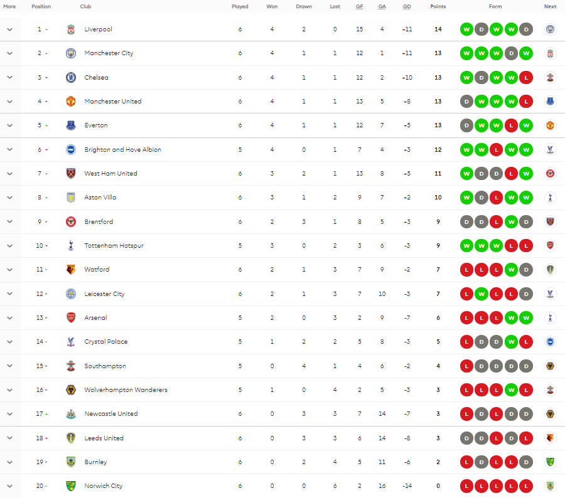565x498 pixels.
Task: Click Norwich City's next opponent badge
Action: (x=551, y=486)
